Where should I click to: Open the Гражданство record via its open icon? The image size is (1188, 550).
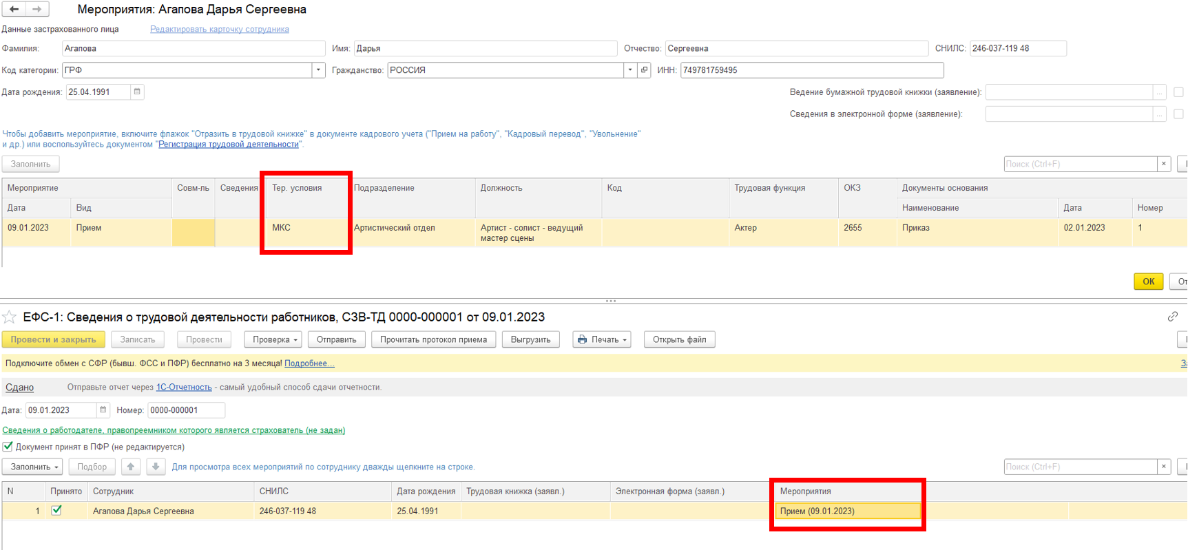645,70
